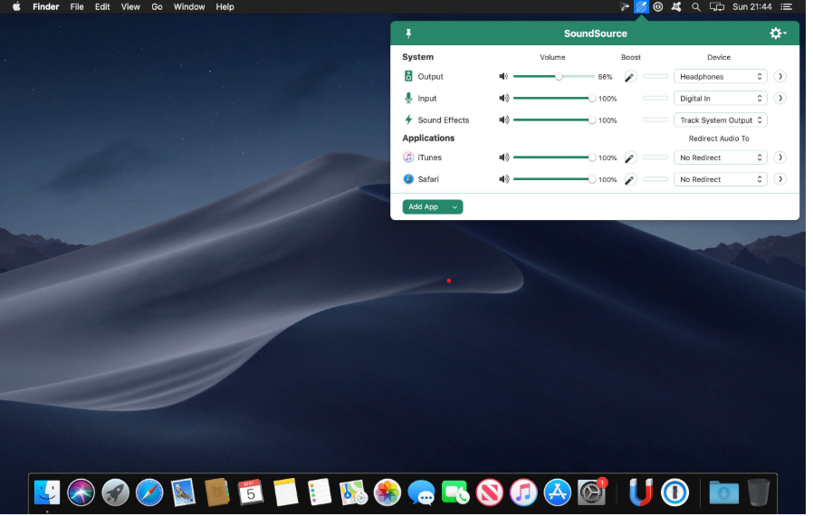813x516 pixels.
Task: Open the Window menu in menu bar
Action: [x=189, y=6]
